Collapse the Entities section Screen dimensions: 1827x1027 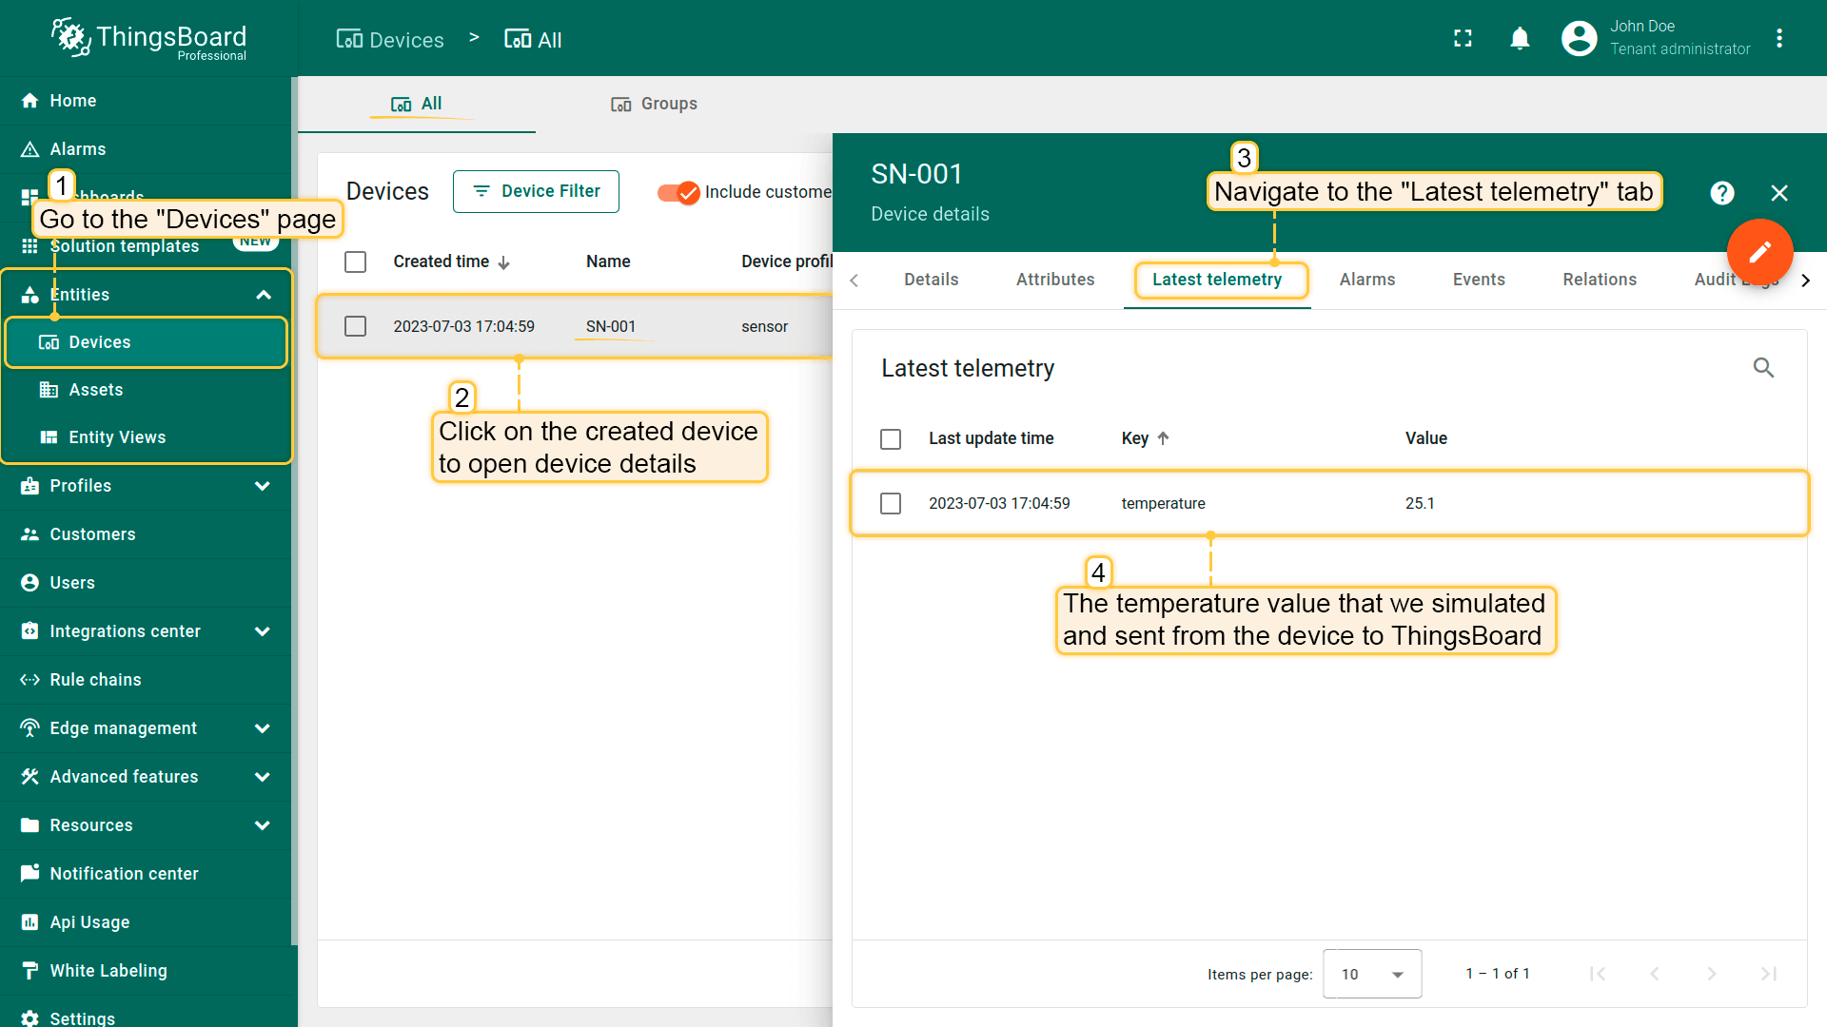(x=263, y=295)
